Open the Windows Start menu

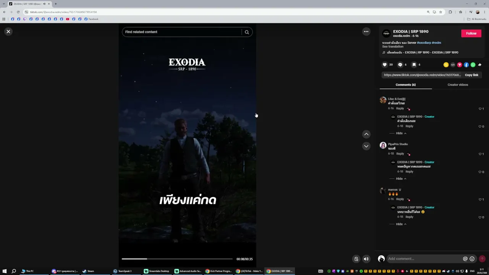coord(4,271)
